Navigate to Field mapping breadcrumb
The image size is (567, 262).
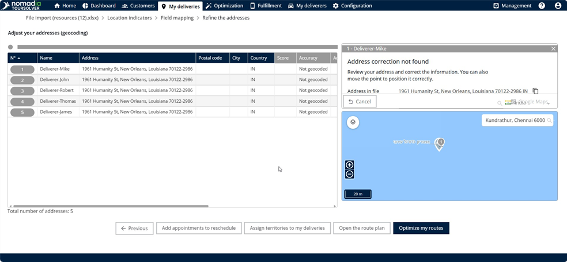coord(177,18)
